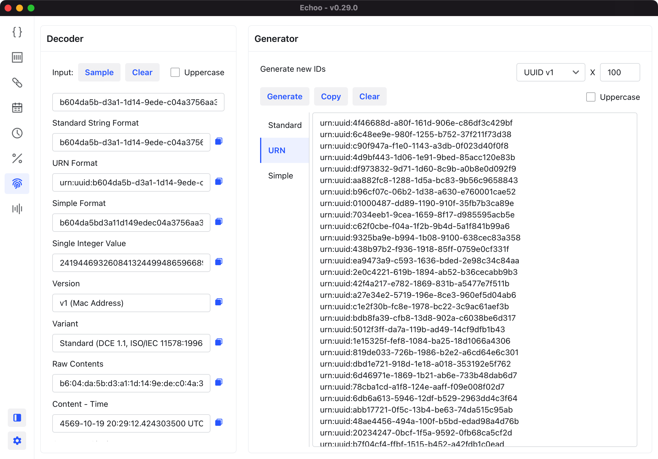Viewport: 658px width, 459px height.
Task: Copy the Single Integer Value field
Action: (219, 262)
